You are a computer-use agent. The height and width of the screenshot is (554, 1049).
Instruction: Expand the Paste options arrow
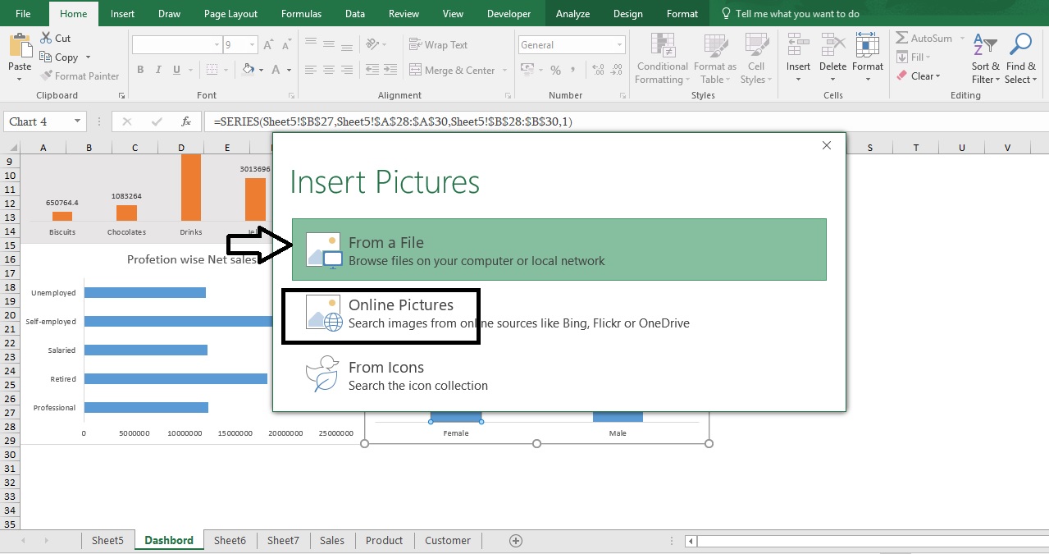click(20, 80)
